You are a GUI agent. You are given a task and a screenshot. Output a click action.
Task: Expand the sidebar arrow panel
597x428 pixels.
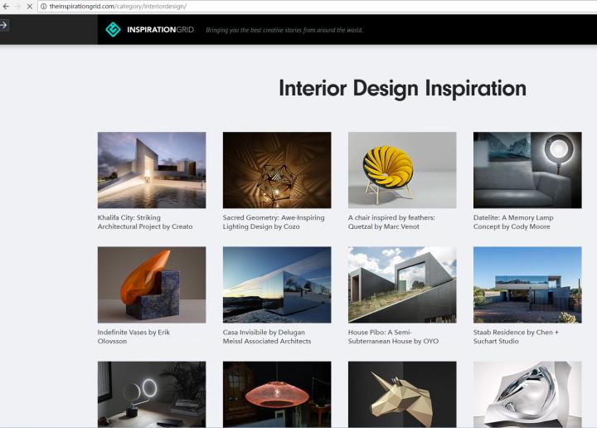tap(4, 25)
